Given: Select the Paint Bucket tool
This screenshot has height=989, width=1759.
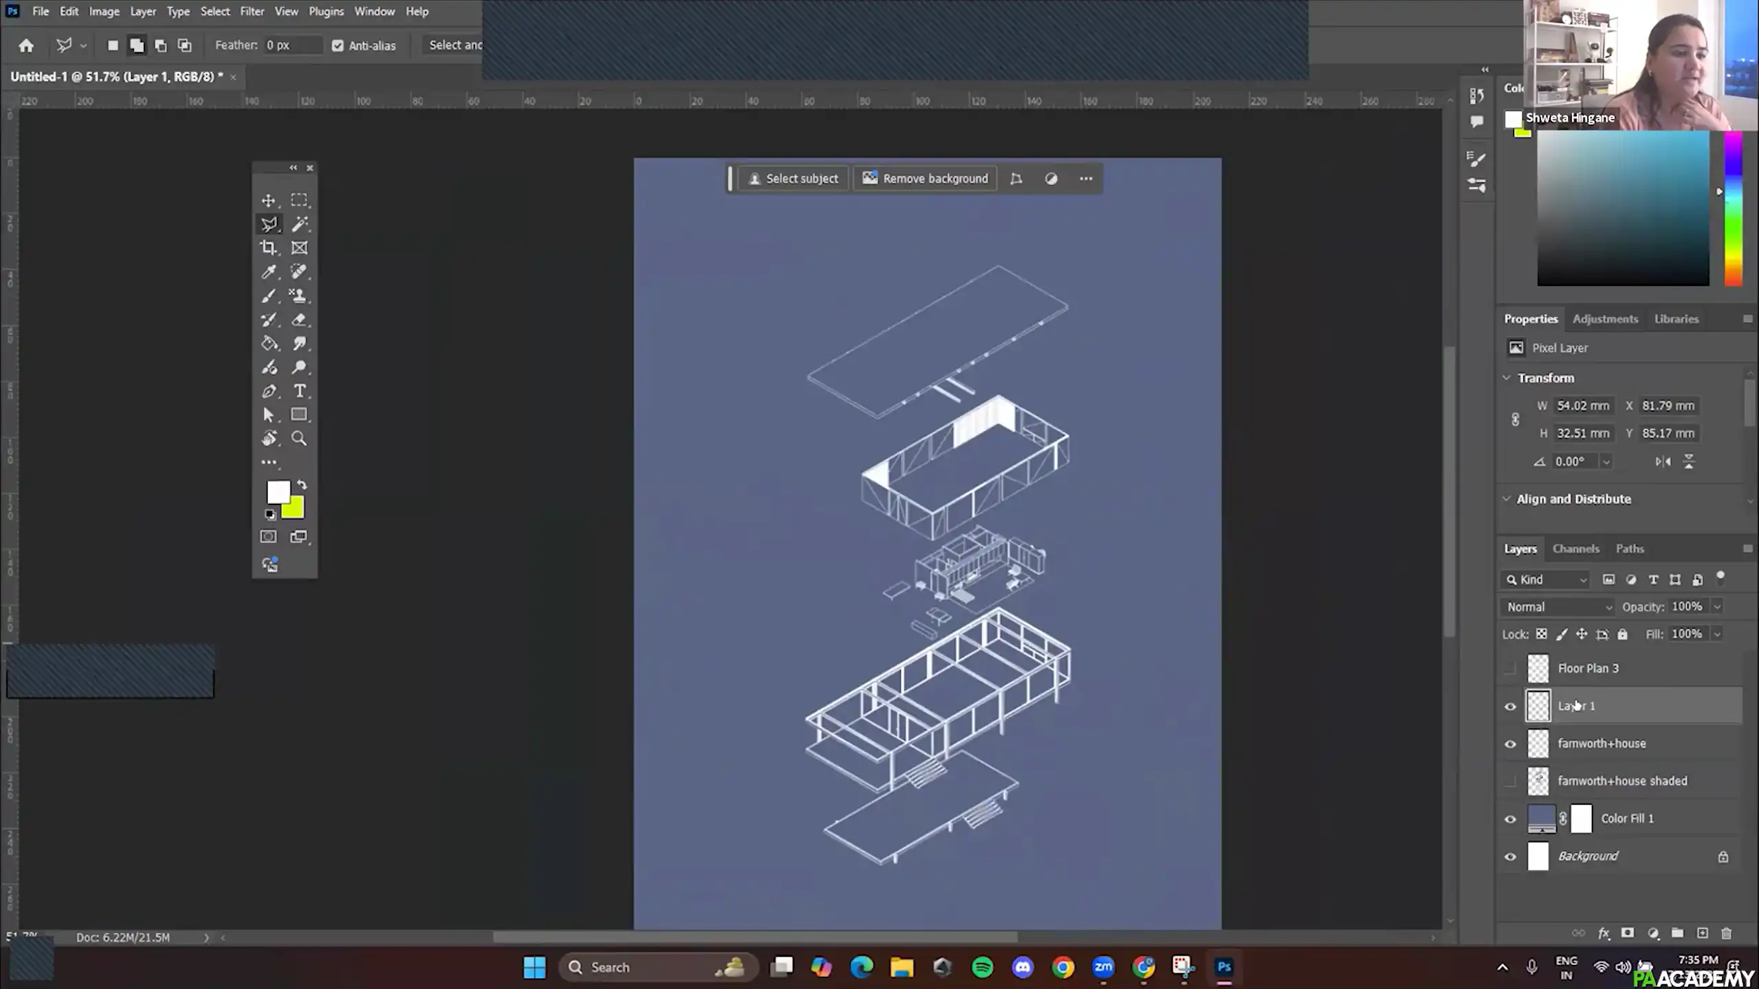Looking at the screenshot, I should tap(269, 344).
